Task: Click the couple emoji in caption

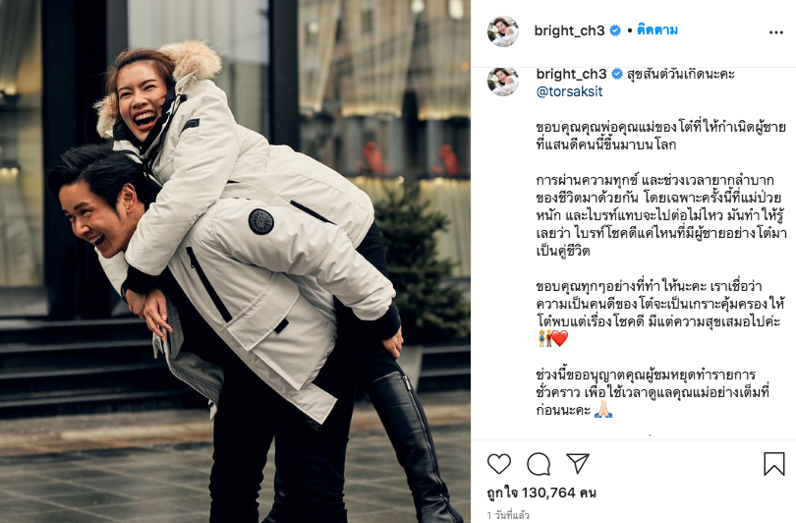Action: coord(544,339)
